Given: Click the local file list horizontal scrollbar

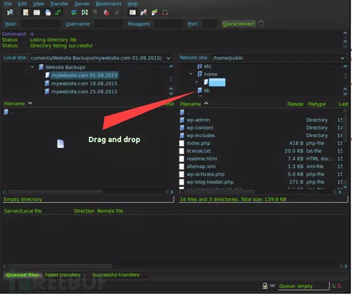Looking at the screenshot, I should (55, 192).
